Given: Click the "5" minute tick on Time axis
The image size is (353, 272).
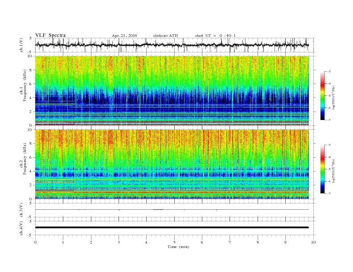Looking at the screenshot, I should coord(174,242).
